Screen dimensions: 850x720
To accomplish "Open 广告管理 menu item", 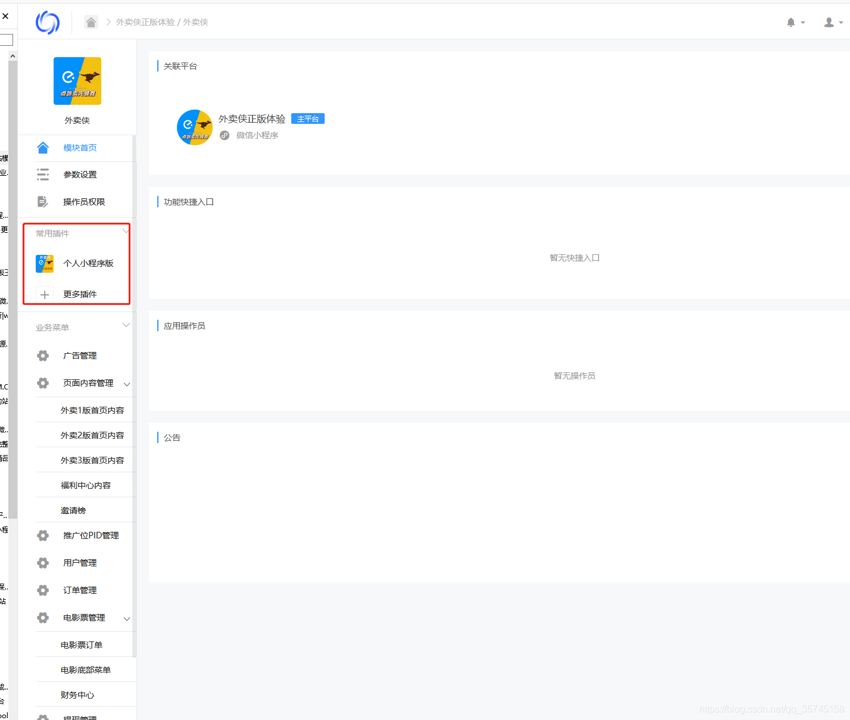I will coord(80,356).
